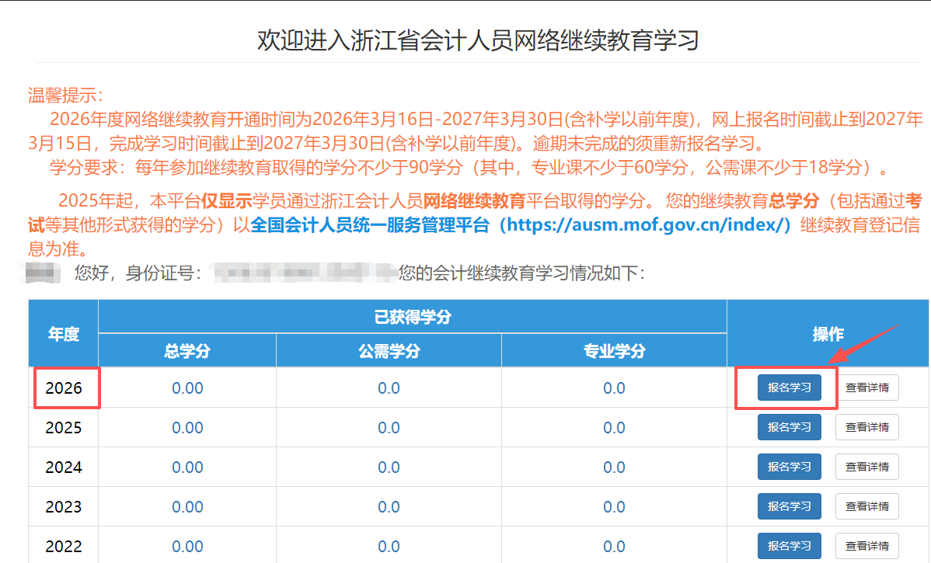
Task: Click 报名学习 button for year 2025
Action: 790,427
